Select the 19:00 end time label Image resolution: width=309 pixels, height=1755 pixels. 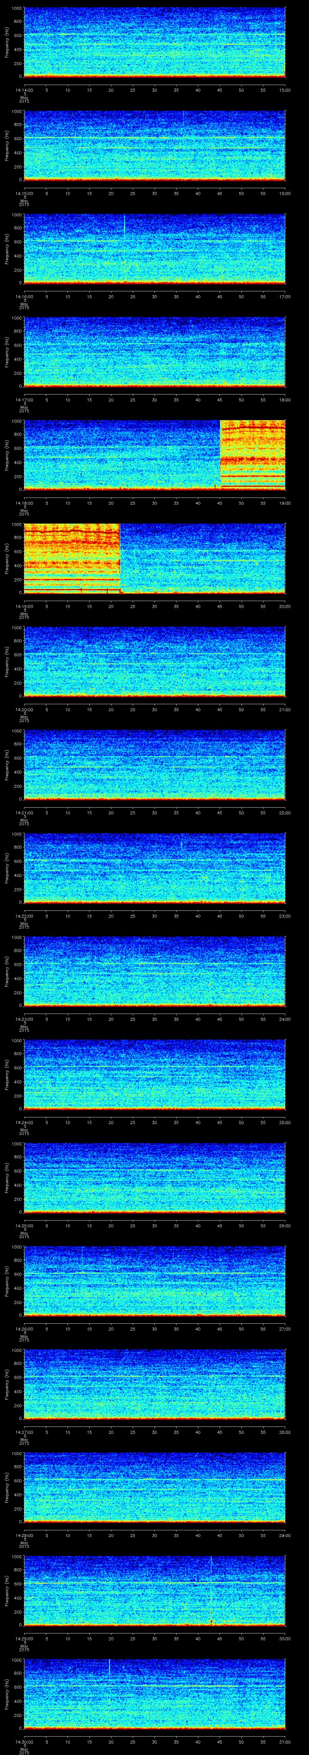click(x=285, y=503)
